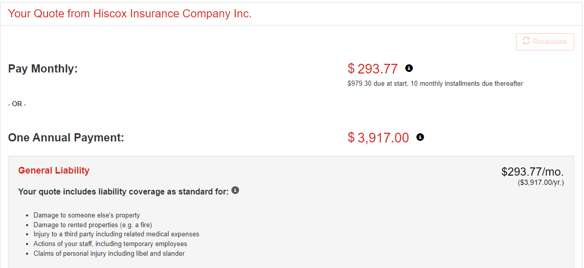Click the large red $3,917.00 annual amount
584x268 pixels.
[378, 138]
